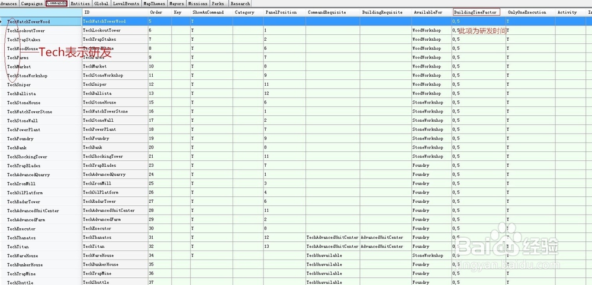Viewport: 592px width, 285px height.
Task: Select the TechTrapMine row header
Action: pyautogui.click(x=41, y=274)
